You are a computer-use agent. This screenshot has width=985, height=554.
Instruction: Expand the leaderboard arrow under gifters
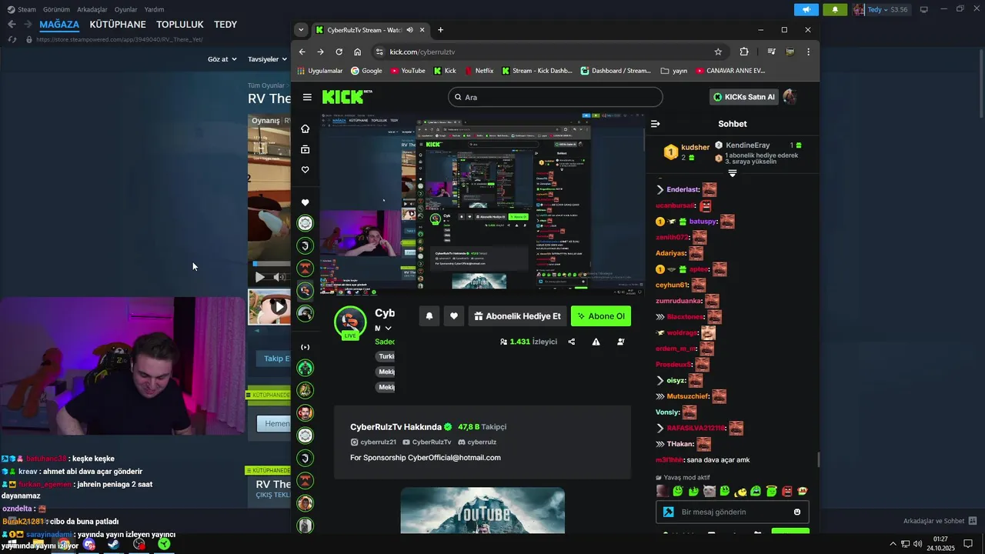click(x=733, y=174)
